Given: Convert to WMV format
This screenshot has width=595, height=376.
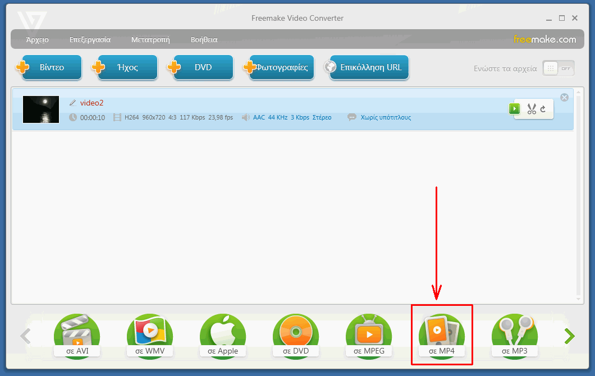Looking at the screenshot, I should coord(150,336).
